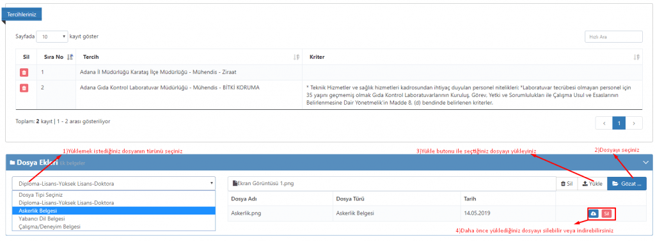Open the records-per-page dropdown showing 10
The width and height of the screenshot is (655, 242).
coord(52,37)
